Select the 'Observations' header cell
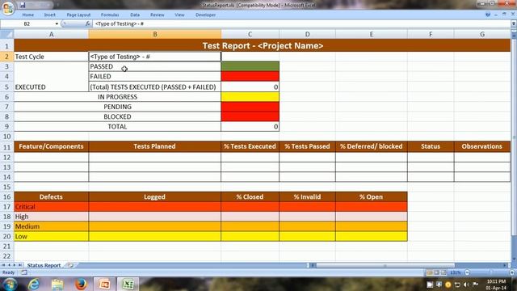517x291 pixels. click(482, 146)
